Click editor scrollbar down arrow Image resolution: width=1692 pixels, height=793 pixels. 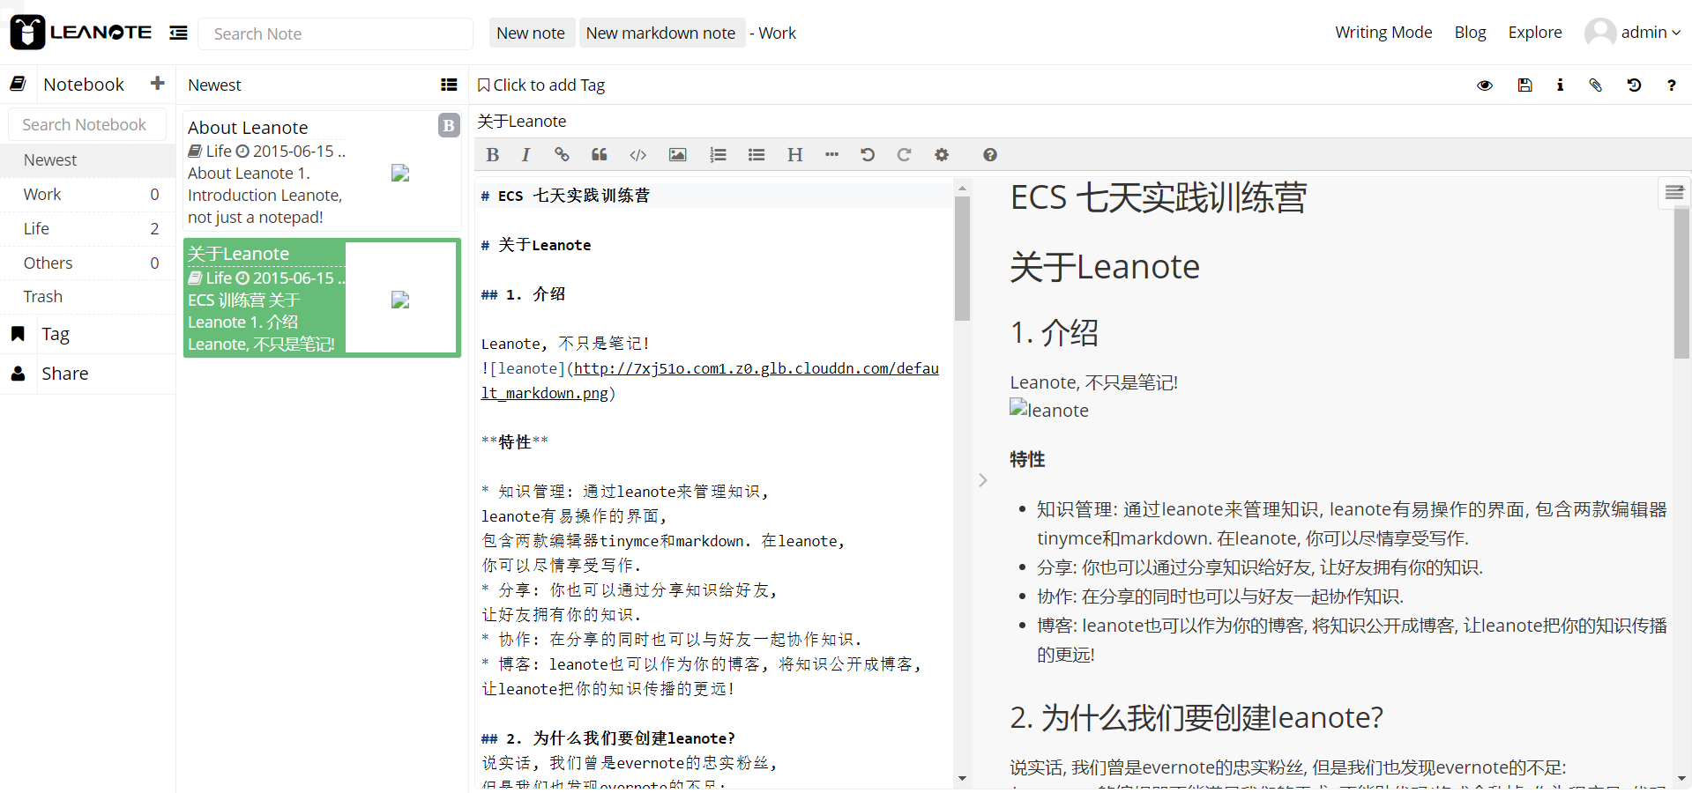(x=962, y=779)
